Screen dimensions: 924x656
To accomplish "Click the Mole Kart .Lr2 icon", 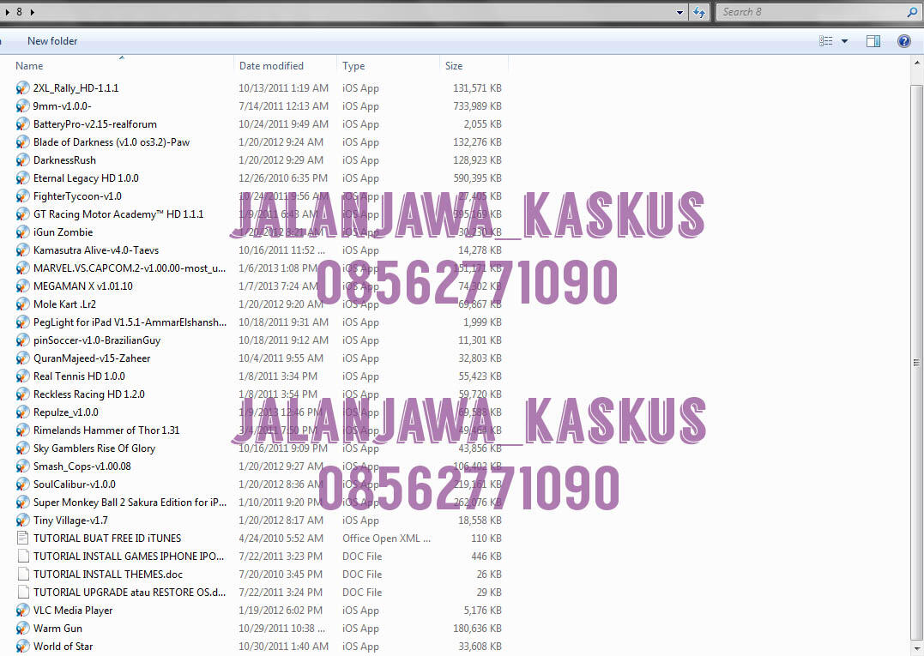I will (22, 304).
